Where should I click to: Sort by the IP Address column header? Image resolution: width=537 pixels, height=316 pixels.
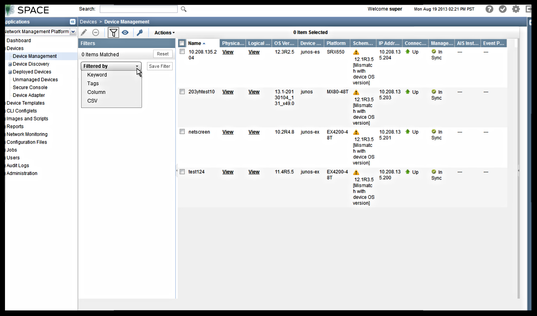389,43
